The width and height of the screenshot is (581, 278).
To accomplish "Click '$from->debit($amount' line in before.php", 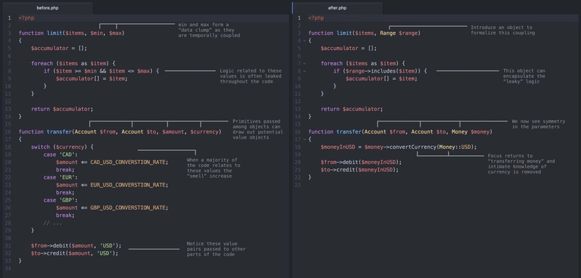I will 76,246.
